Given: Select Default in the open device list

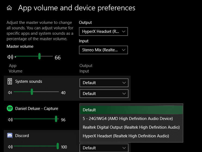Looking at the screenshot, I should (131, 110).
